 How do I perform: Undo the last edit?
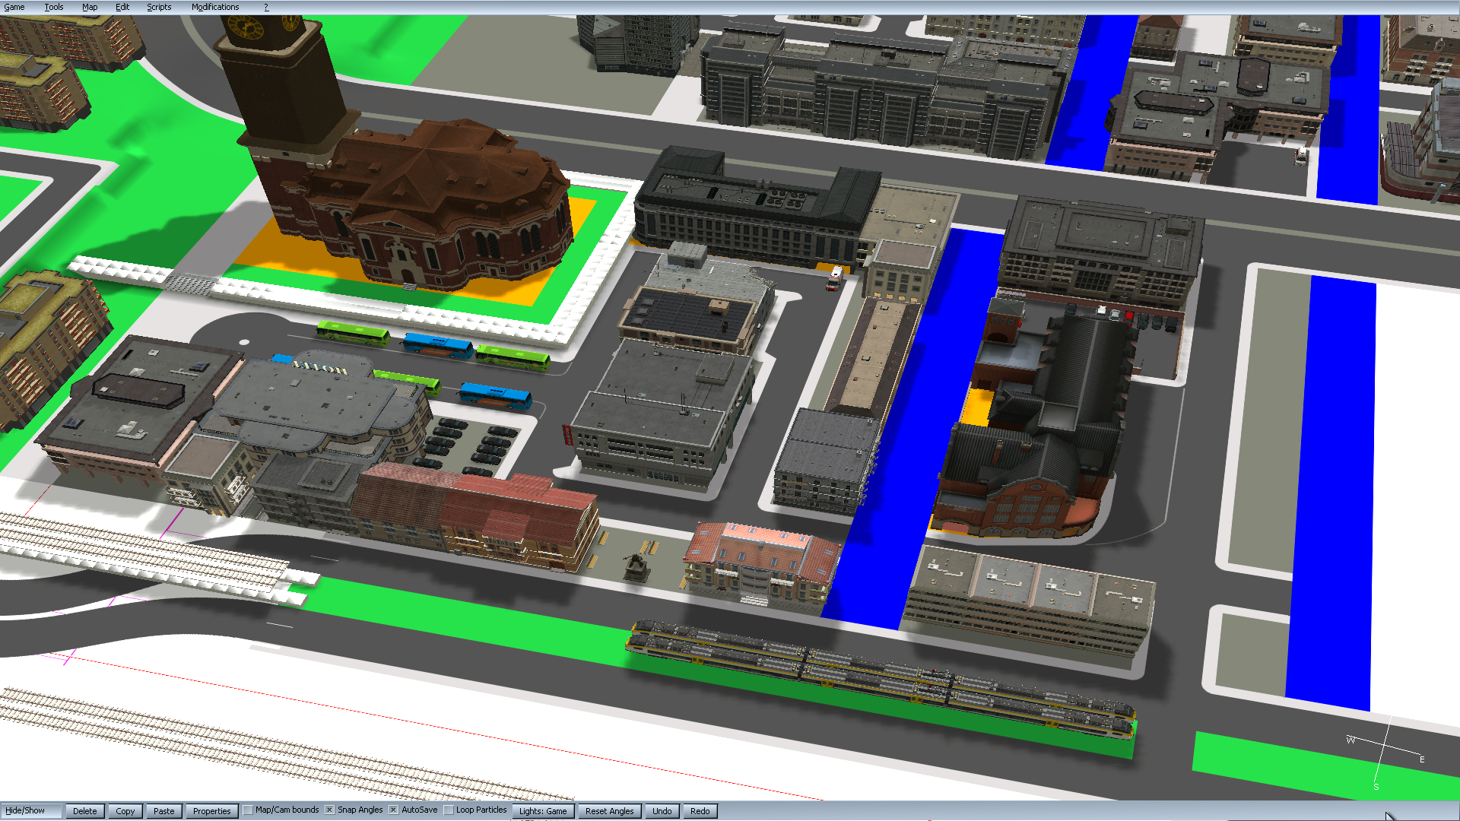pos(662,811)
